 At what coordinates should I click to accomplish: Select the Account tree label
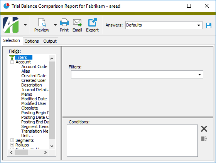pyautogui.click(x=23, y=62)
